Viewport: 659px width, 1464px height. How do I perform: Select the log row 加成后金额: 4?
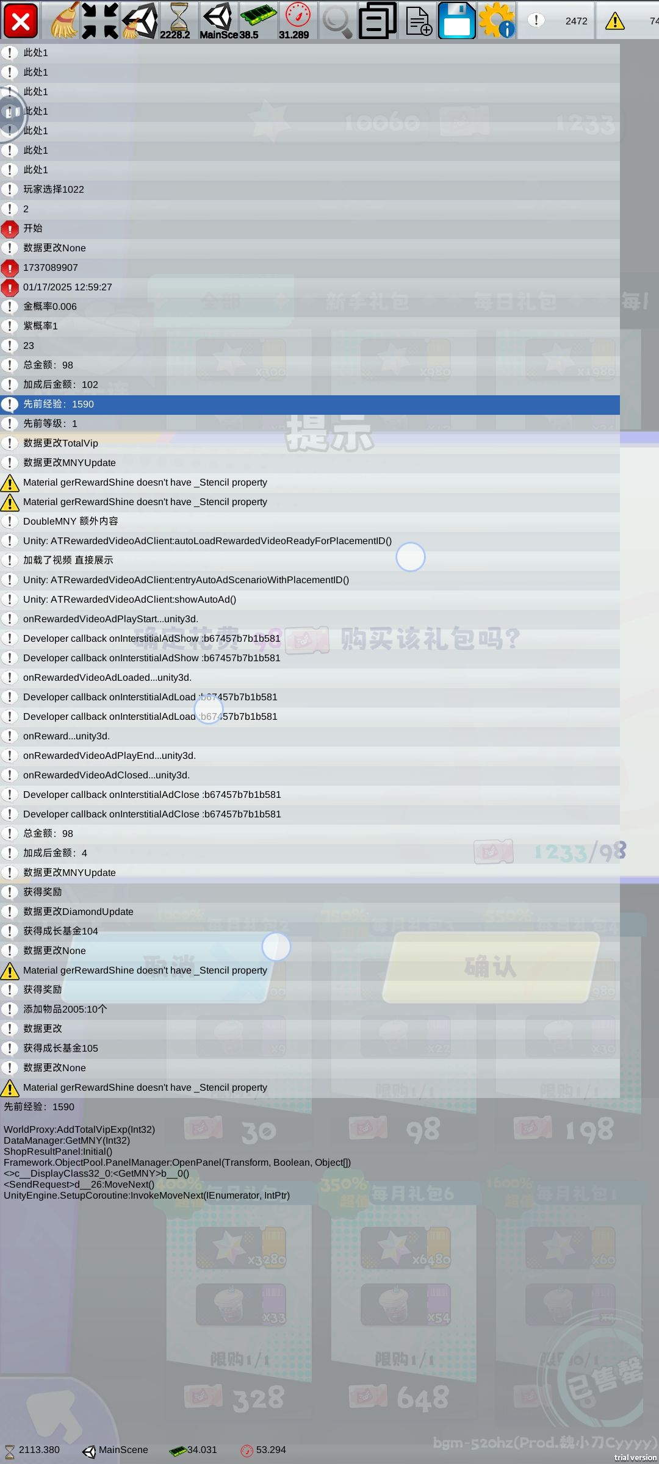pyautogui.click(x=310, y=853)
